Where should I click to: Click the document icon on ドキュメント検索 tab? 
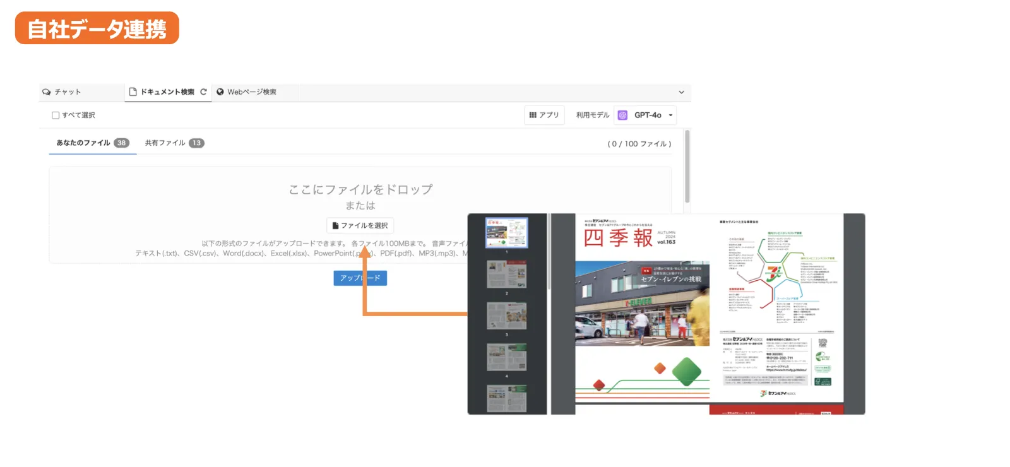pos(133,92)
